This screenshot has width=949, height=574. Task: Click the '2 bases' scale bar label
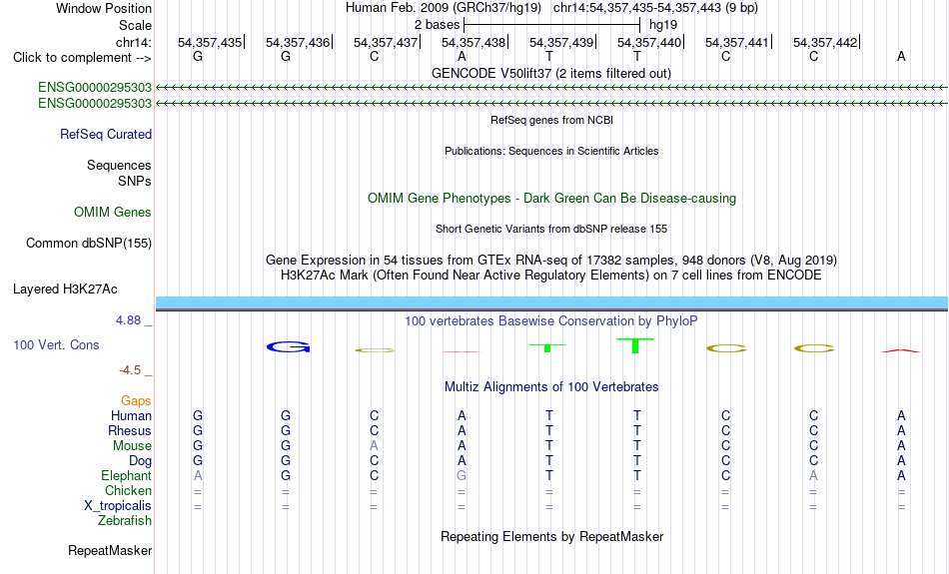(437, 25)
